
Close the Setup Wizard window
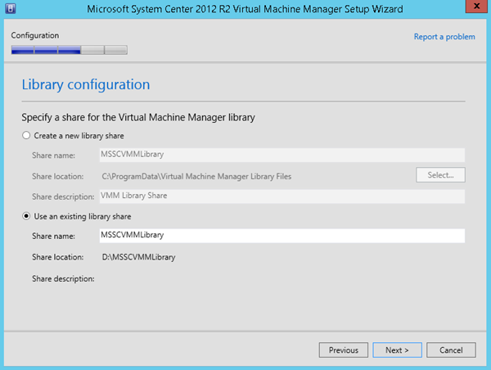point(476,7)
